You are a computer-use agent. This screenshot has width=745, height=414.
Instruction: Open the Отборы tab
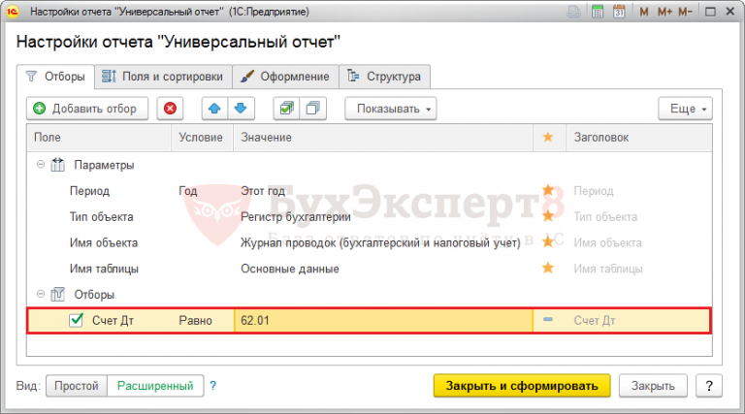[55, 77]
